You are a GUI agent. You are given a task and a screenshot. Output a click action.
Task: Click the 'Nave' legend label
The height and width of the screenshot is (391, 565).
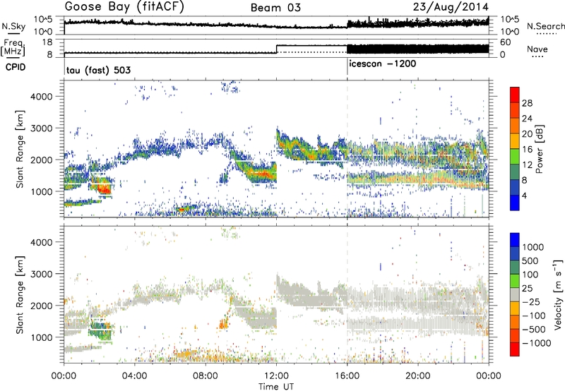tap(537, 49)
